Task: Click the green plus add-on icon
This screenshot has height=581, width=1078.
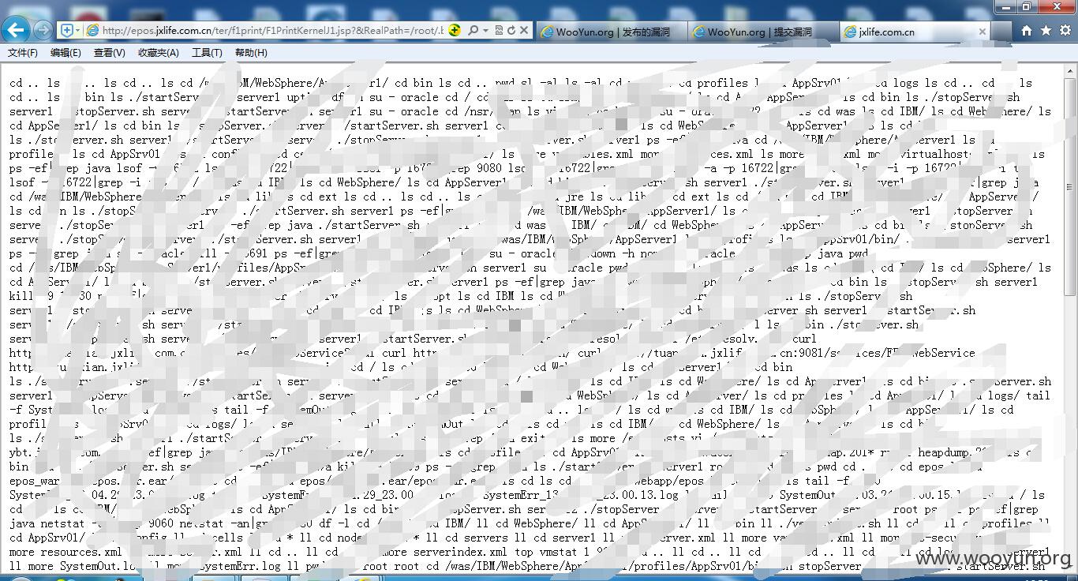Action: (455, 30)
